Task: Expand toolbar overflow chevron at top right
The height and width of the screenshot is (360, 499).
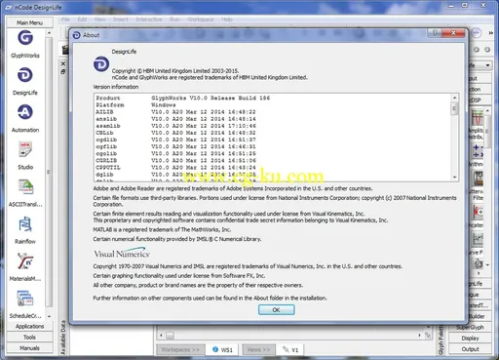Action: (x=490, y=33)
